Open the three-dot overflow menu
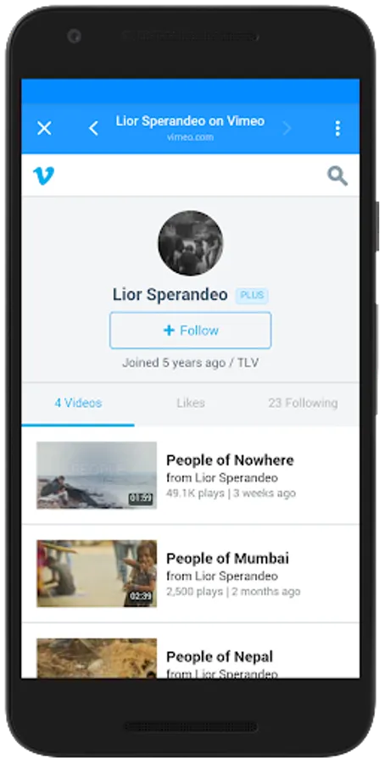The width and height of the screenshot is (385, 763). [338, 129]
